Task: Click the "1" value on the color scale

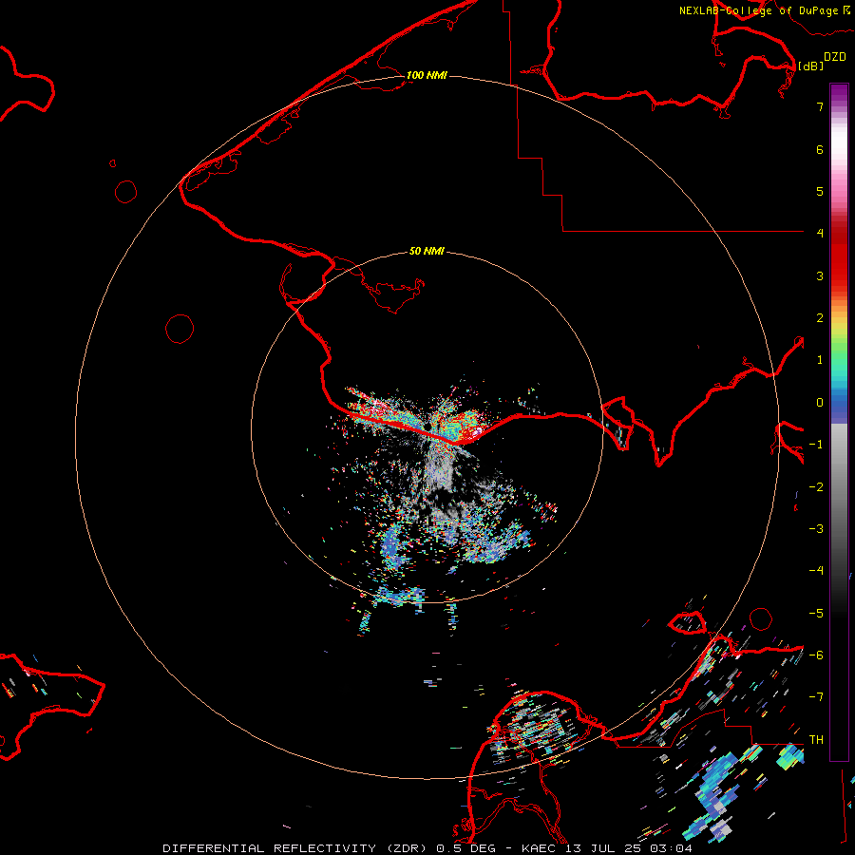Action: (x=820, y=360)
